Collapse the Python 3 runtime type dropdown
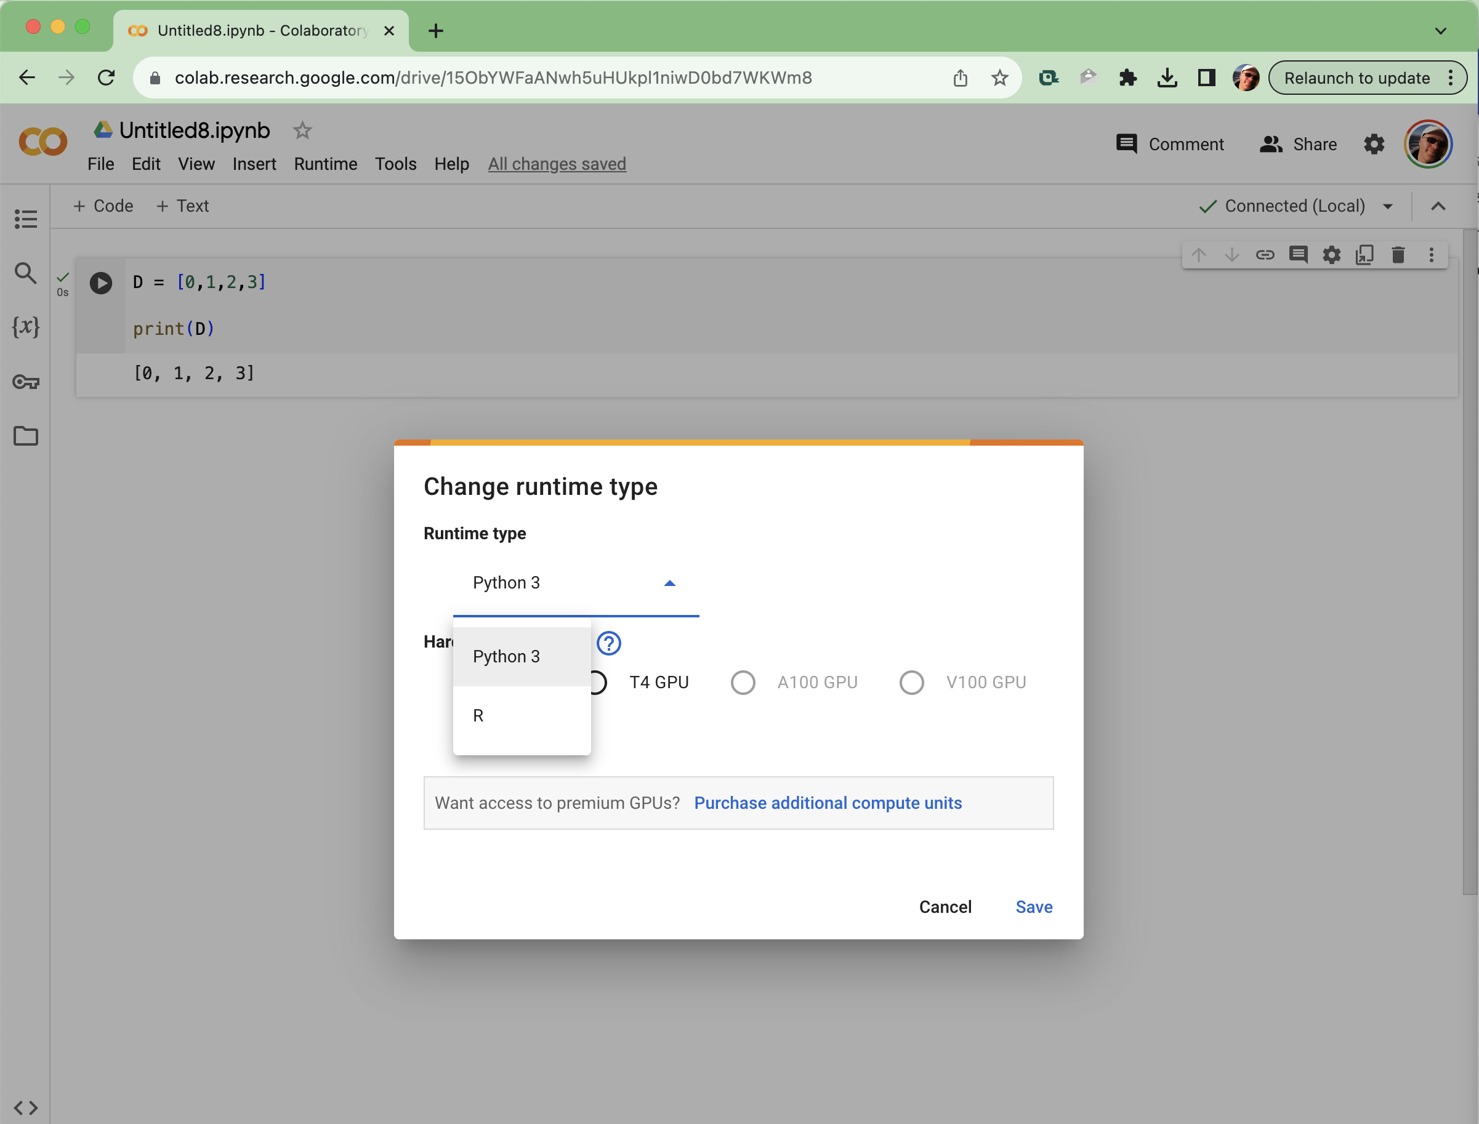Screen dimensions: 1479x1124 669,583
